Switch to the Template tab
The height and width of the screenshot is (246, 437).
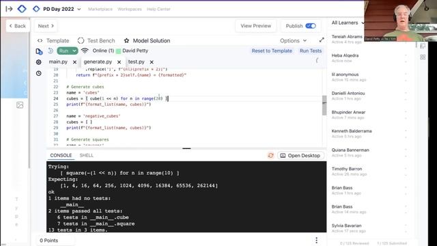click(x=57, y=41)
